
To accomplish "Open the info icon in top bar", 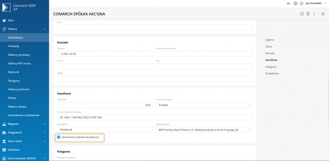I will pyautogui.click(x=301, y=4).
